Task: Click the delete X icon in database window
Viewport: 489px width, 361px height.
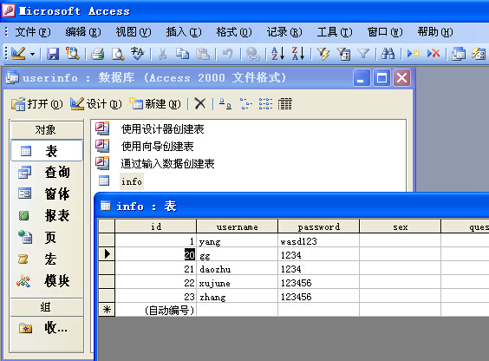Action: (x=200, y=103)
